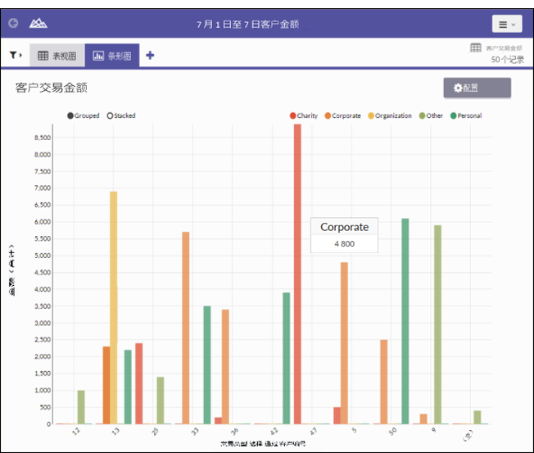The image size is (534, 453).
Task: Click the green Personal bar for 50
Action: 405,321
